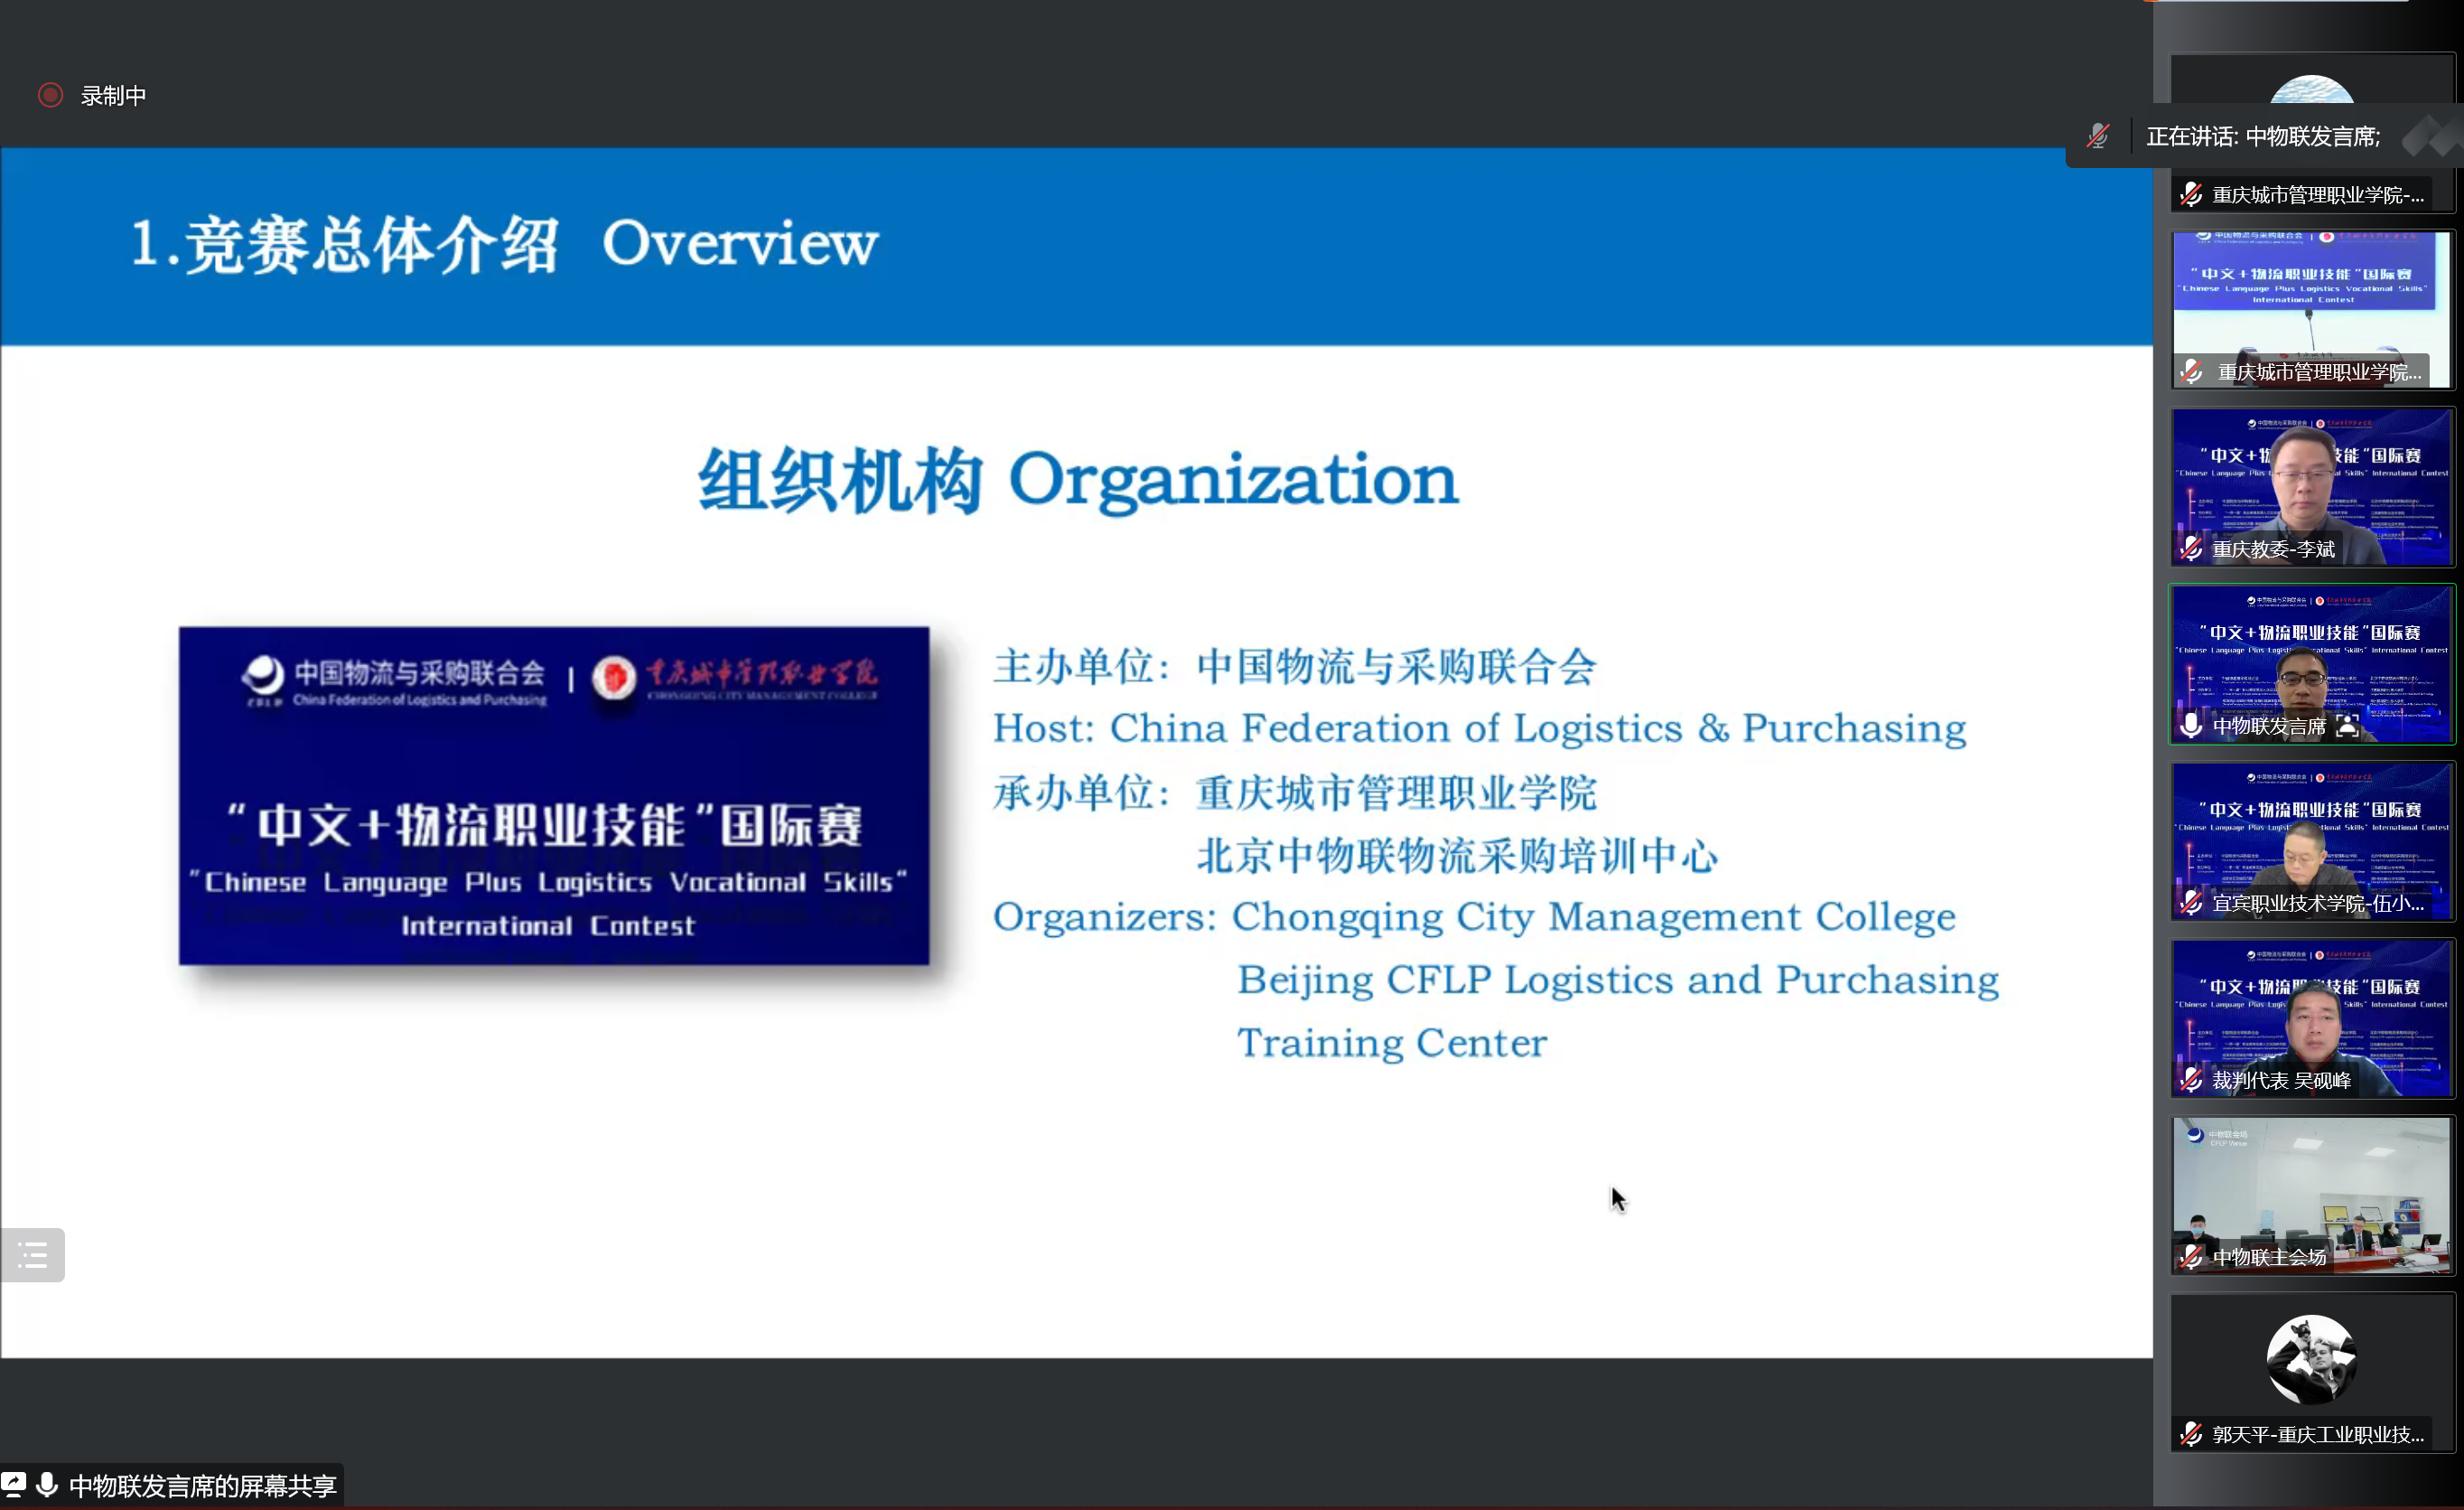Click spotlight icon next to 中物联发言席 name
The height and width of the screenshot is (1510, 2464).
pyautogui.click(x=2347, y=727)
